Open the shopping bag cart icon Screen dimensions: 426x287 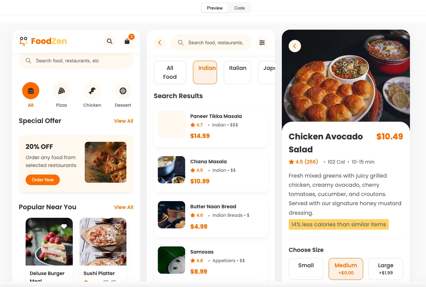[127, 42]
